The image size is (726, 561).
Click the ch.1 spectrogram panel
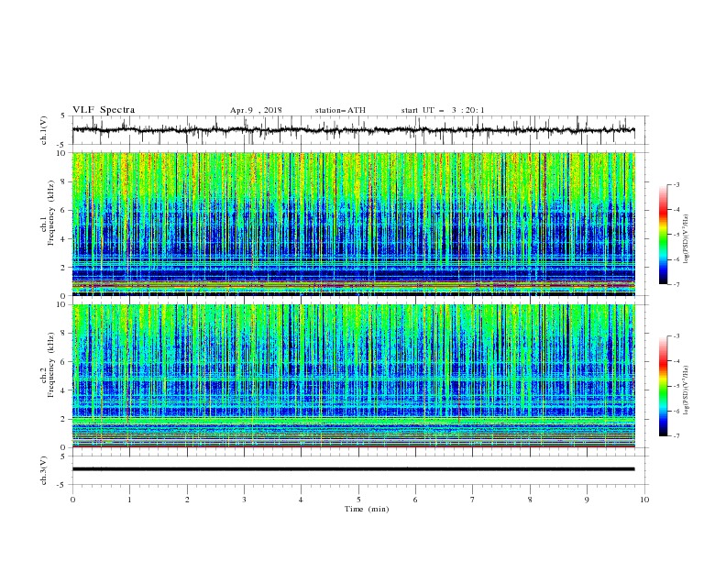(354, 224)
